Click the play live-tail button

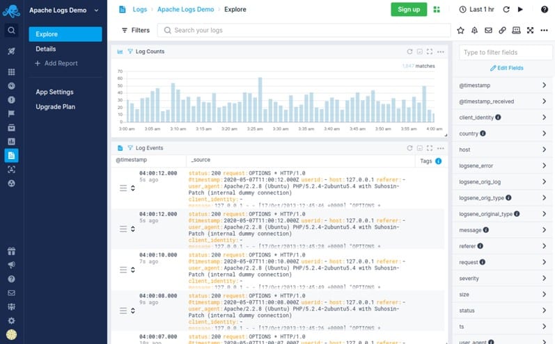click(520, 10)
